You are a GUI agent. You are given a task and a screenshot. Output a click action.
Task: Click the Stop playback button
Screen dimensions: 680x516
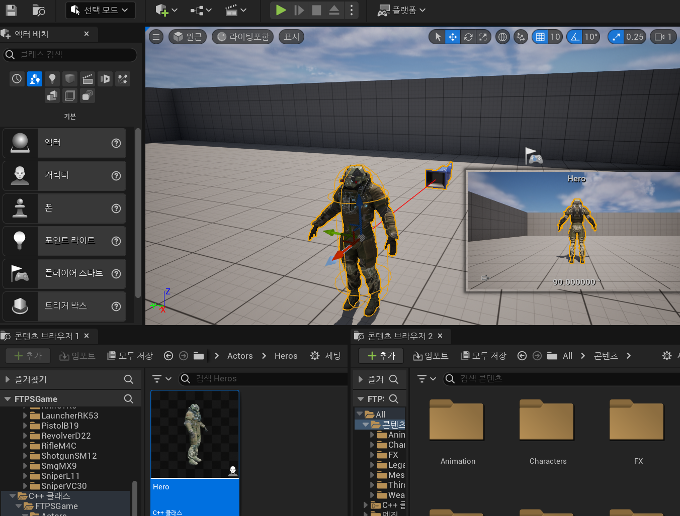tap(316, 10)
